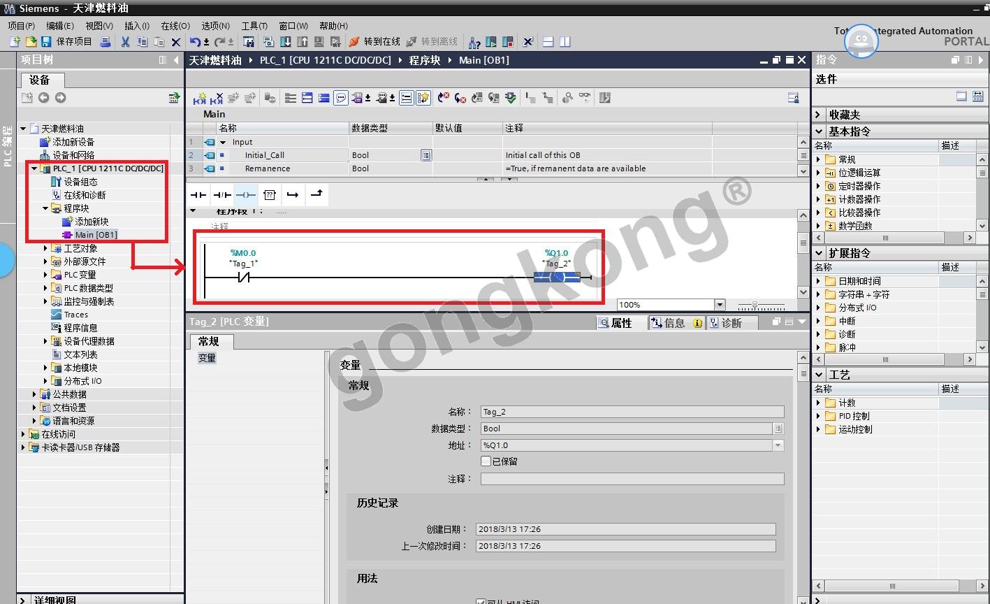
Task: Collapse the 基本指令 section
Action: 819,131
